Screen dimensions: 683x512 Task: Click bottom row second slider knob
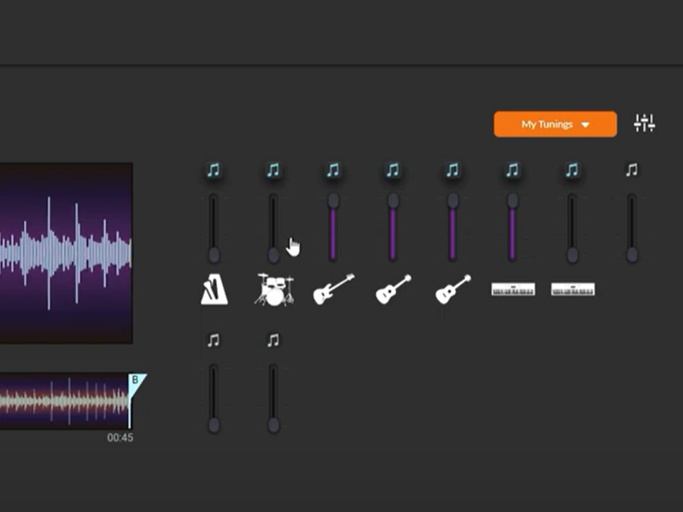pyautogui.click(x=273, y=425)
